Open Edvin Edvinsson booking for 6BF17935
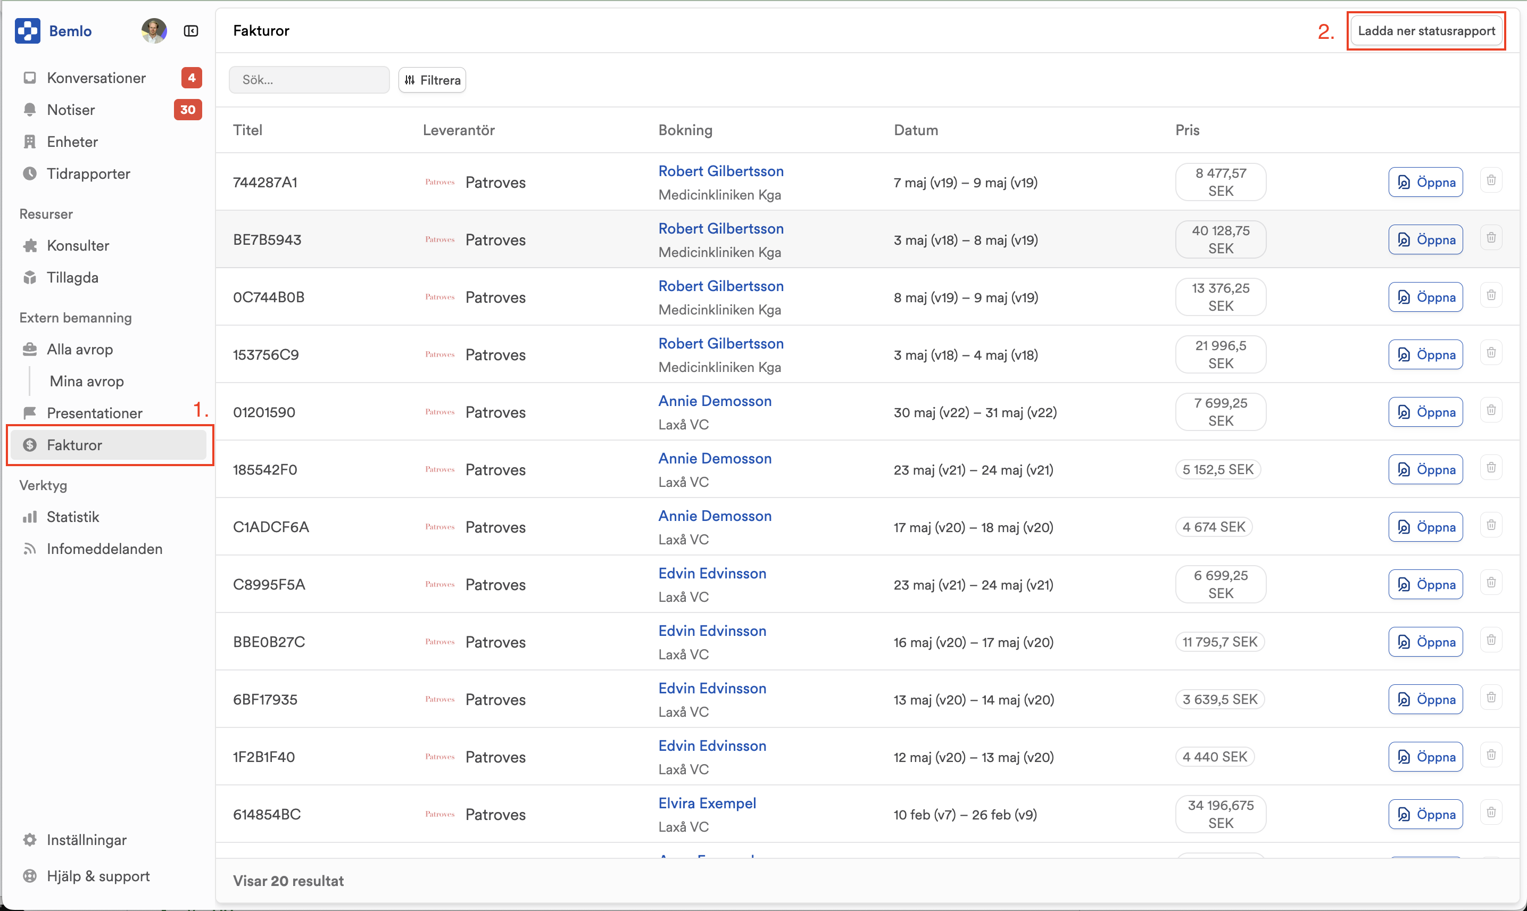The image size is (1527, 911). tap(712, 689)
